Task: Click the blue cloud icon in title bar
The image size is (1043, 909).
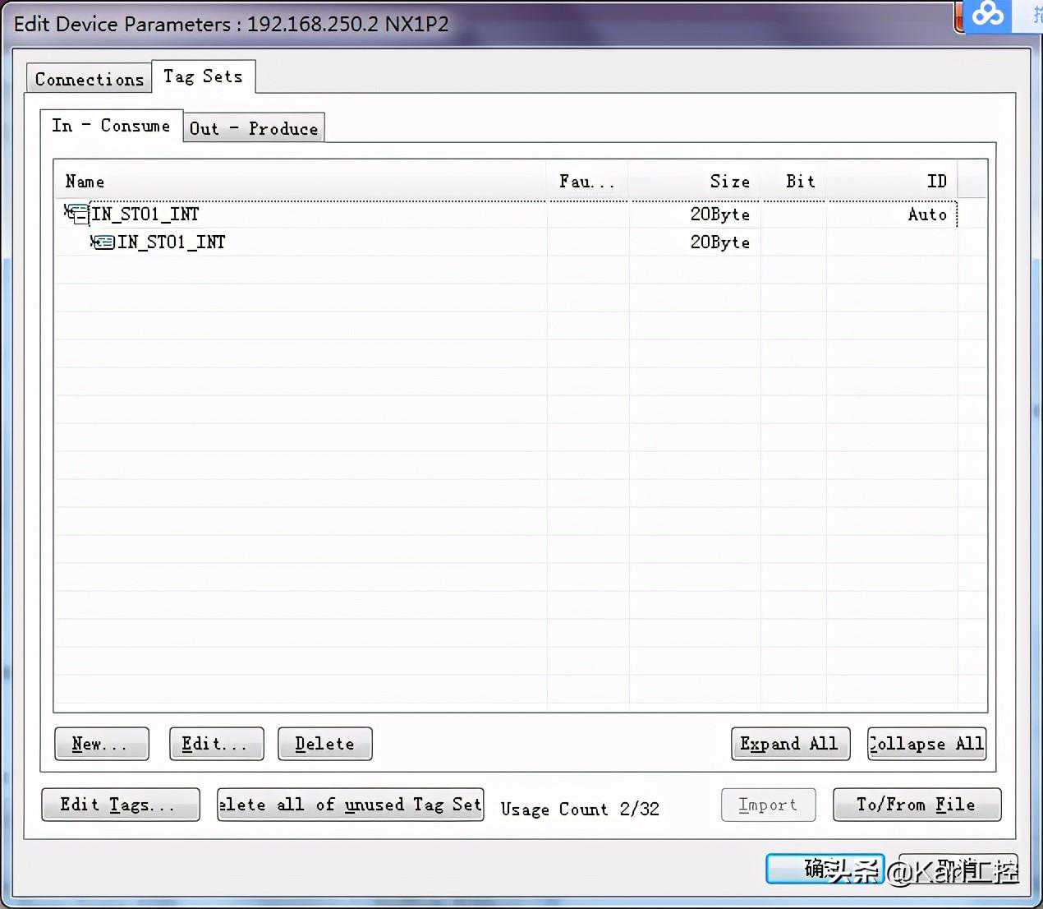Action: [x=987, y=15]
